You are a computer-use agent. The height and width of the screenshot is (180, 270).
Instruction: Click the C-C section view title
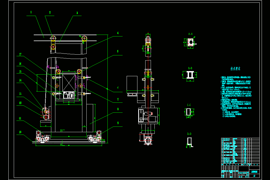click(x=189, y=105)
